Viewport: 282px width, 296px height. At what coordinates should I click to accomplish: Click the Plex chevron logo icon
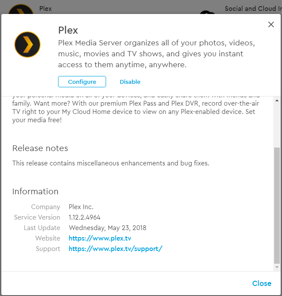pos(28,44)
